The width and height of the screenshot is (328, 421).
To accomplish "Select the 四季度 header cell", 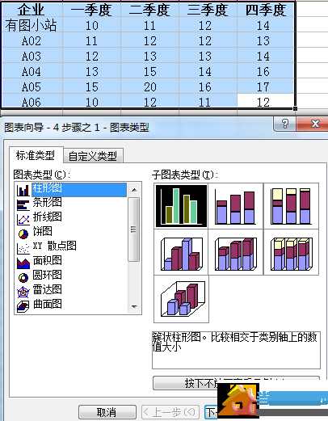I will (266, 10).
